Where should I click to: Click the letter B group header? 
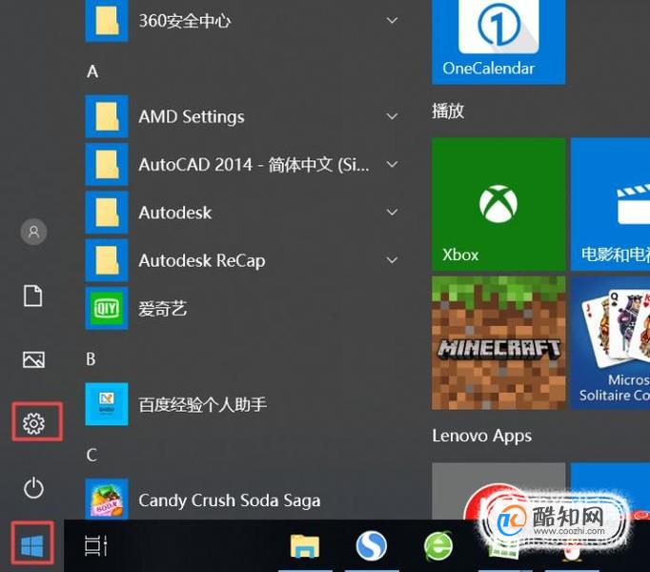91,358
